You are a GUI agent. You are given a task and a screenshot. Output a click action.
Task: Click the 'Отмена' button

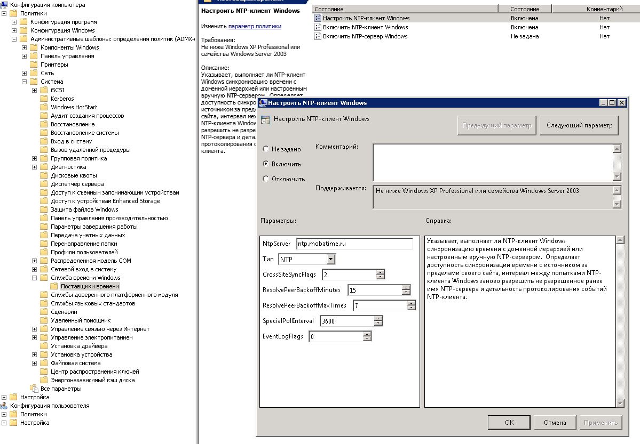(555, 422)
